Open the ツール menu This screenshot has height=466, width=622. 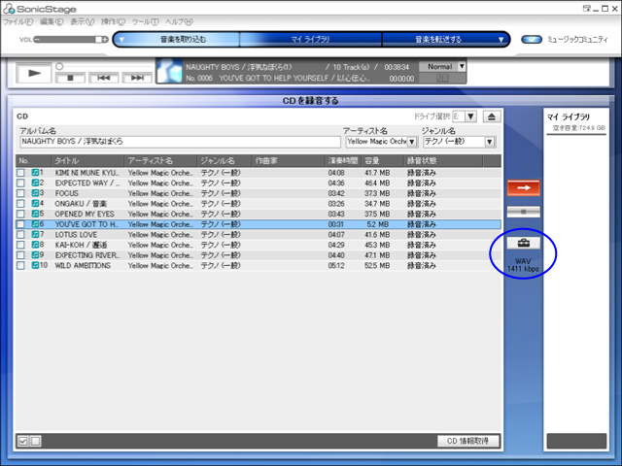tap(145, 21)
